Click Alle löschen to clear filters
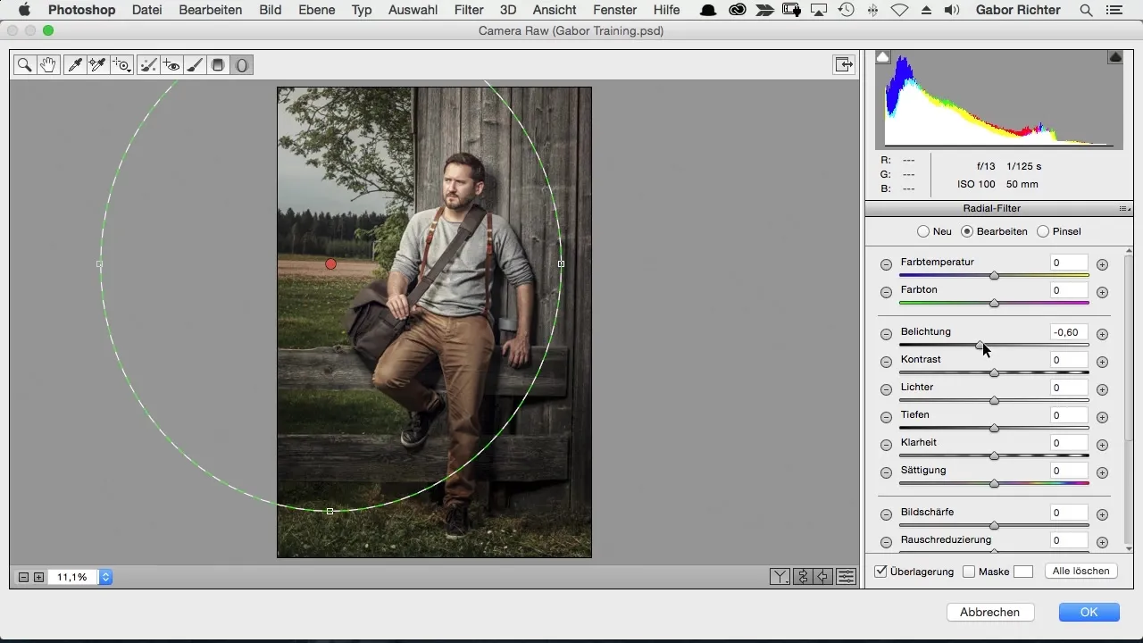Image resolution: width=1143 pixels, height=643 pixels. [x=1080, y=571]
